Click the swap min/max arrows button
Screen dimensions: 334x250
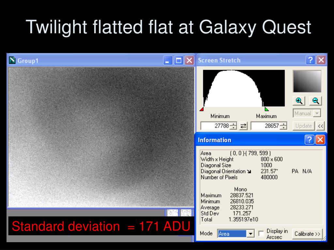coord(243,126)
